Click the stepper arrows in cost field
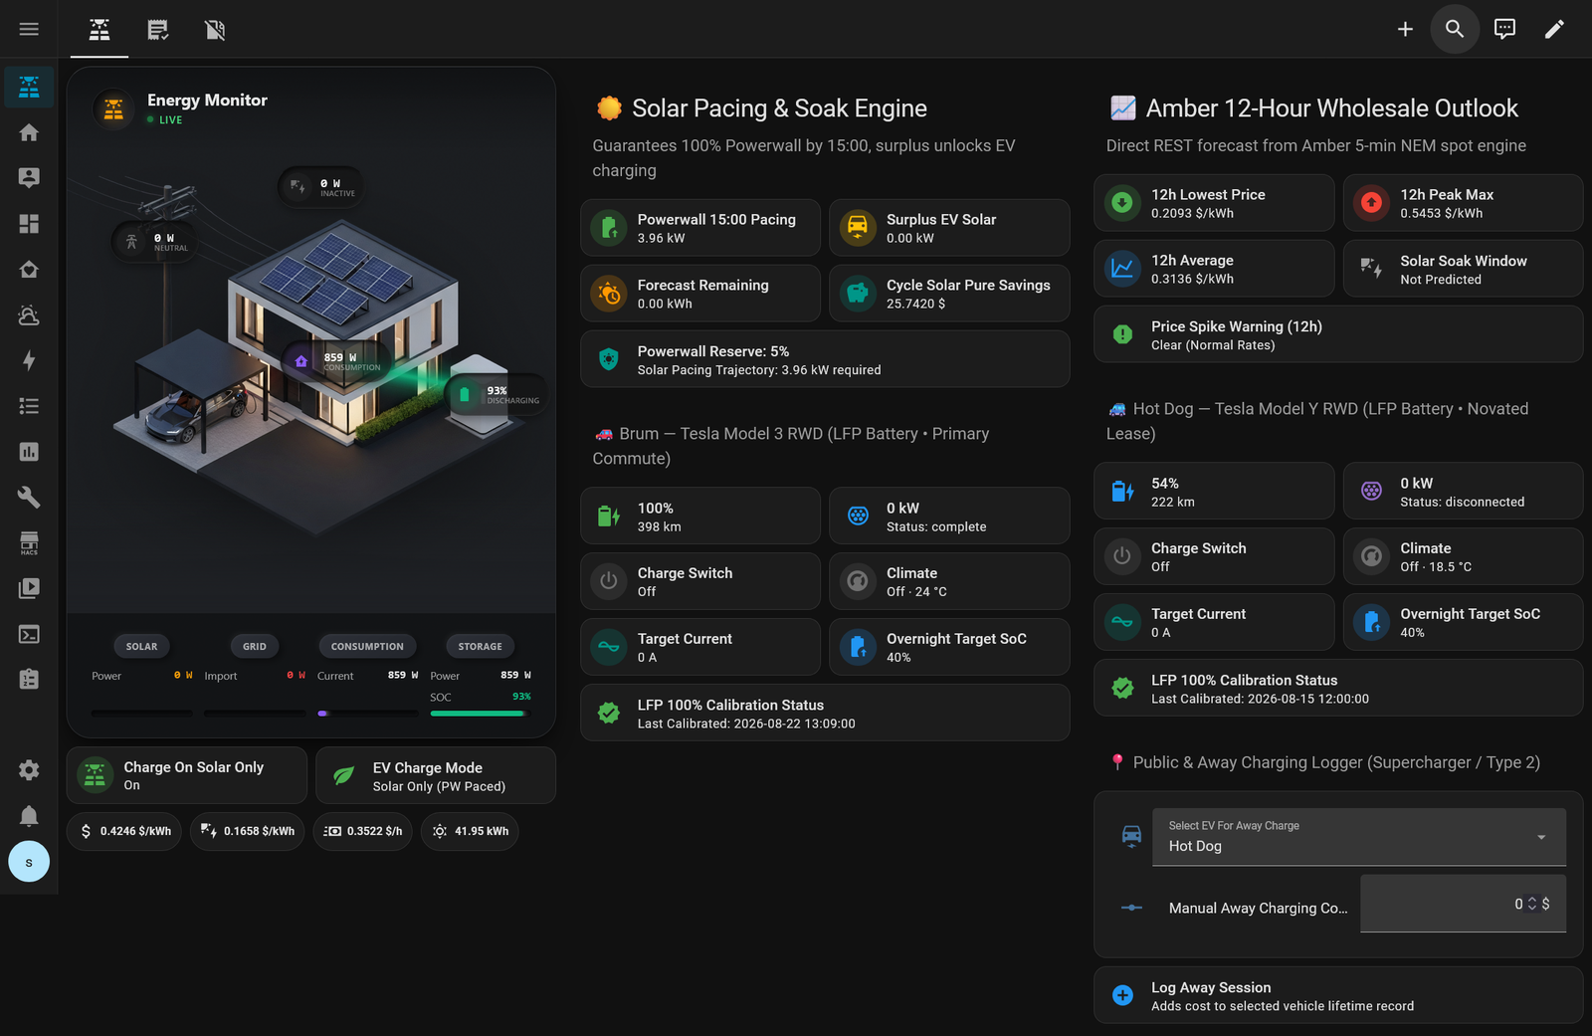 click(x=1532, y=904)
